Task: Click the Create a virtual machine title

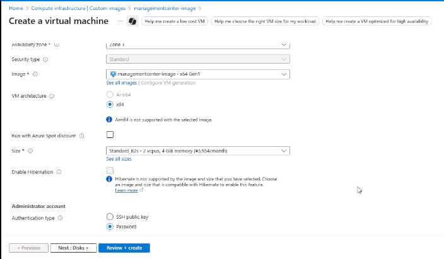Action: [x=59, y=21]
